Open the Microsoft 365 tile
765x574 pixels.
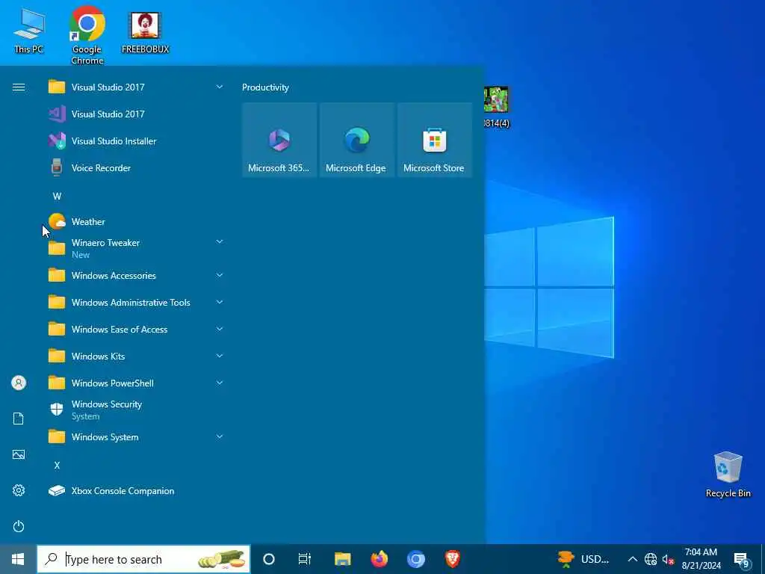click(x=279, y=140)
